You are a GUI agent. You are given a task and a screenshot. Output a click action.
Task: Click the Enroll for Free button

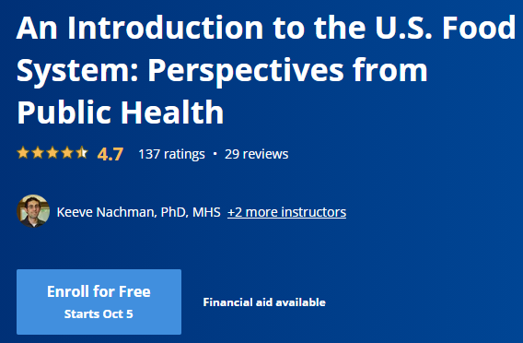coord(99,302)
